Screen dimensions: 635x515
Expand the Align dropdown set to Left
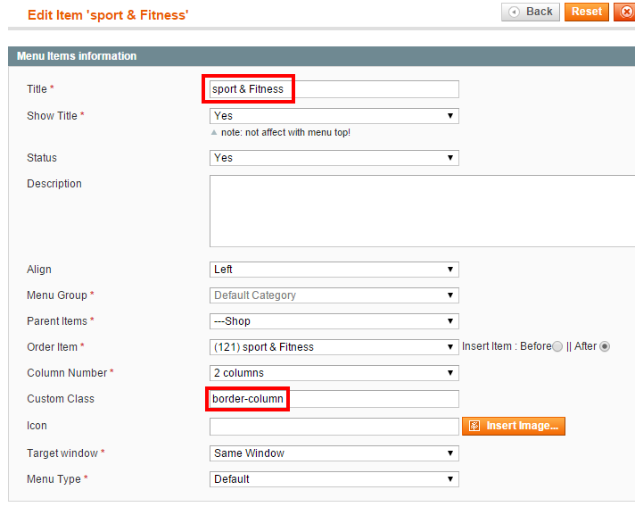(x=334, y=270)
